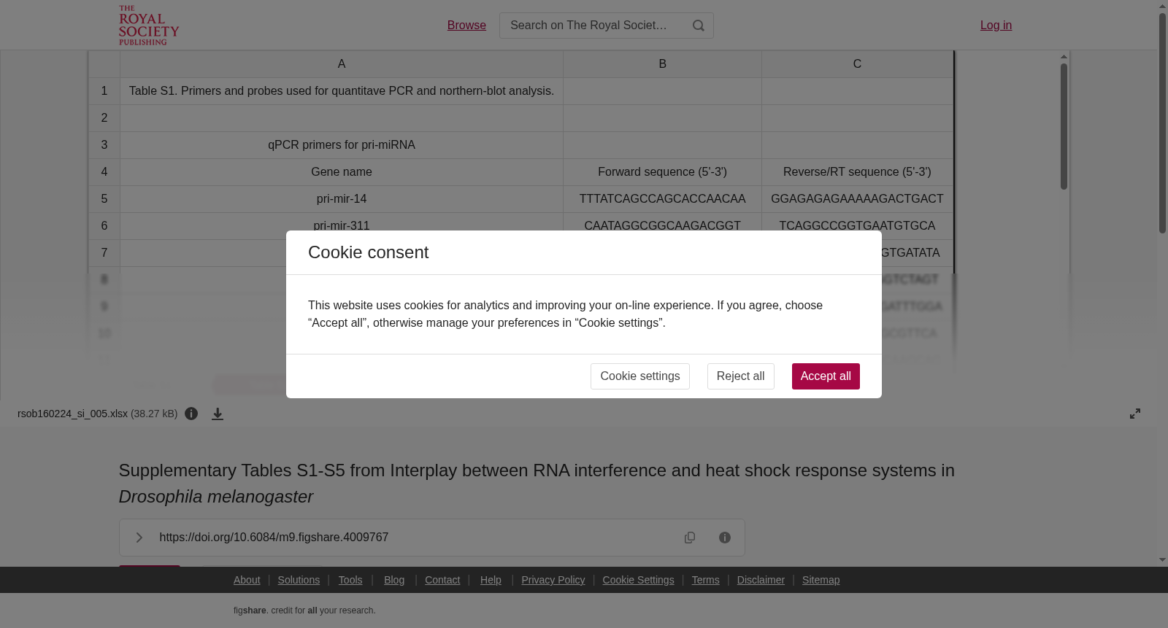Click The Royal Society Publishing logo

click(x=149, y=26)
